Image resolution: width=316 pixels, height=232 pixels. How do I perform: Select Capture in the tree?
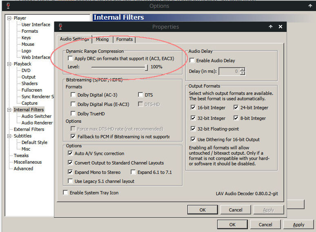coord(30,103)
